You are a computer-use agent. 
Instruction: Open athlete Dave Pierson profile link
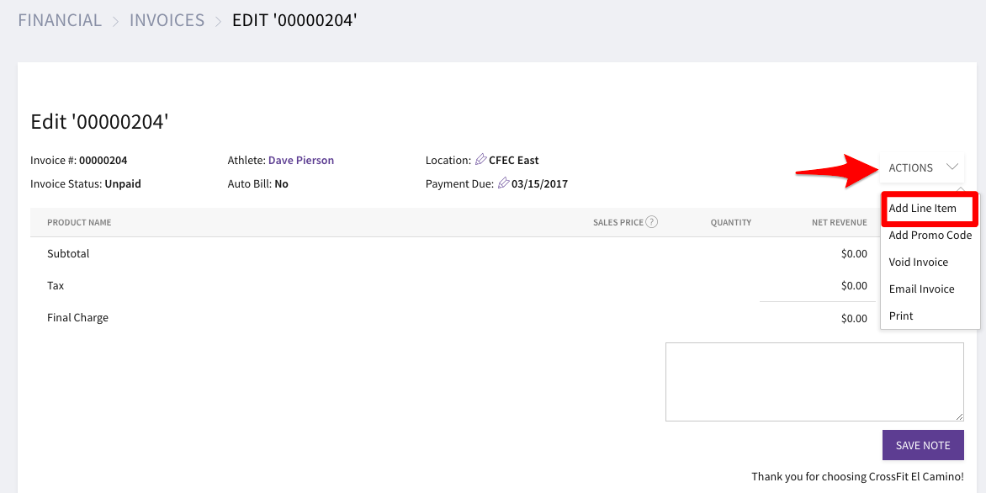(301, 161)
